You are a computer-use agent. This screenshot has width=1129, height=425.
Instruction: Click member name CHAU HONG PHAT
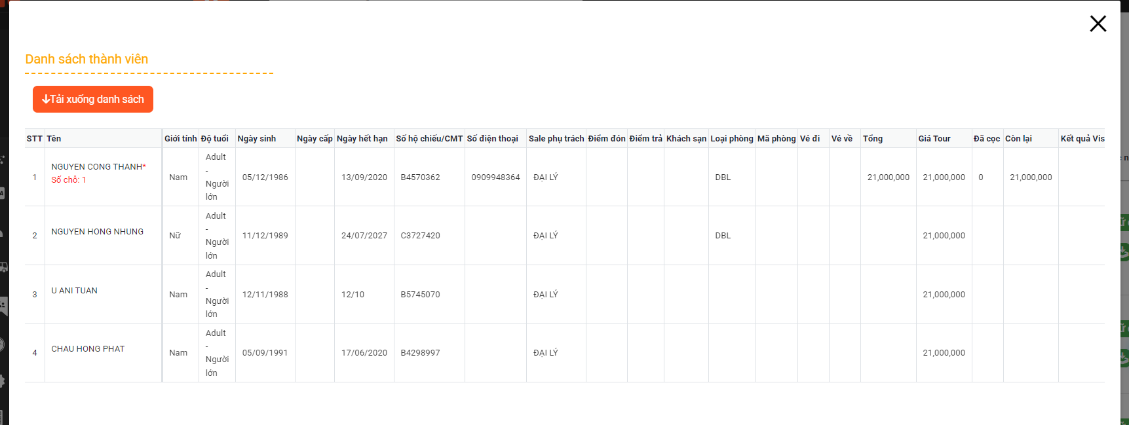coord(88,349)
